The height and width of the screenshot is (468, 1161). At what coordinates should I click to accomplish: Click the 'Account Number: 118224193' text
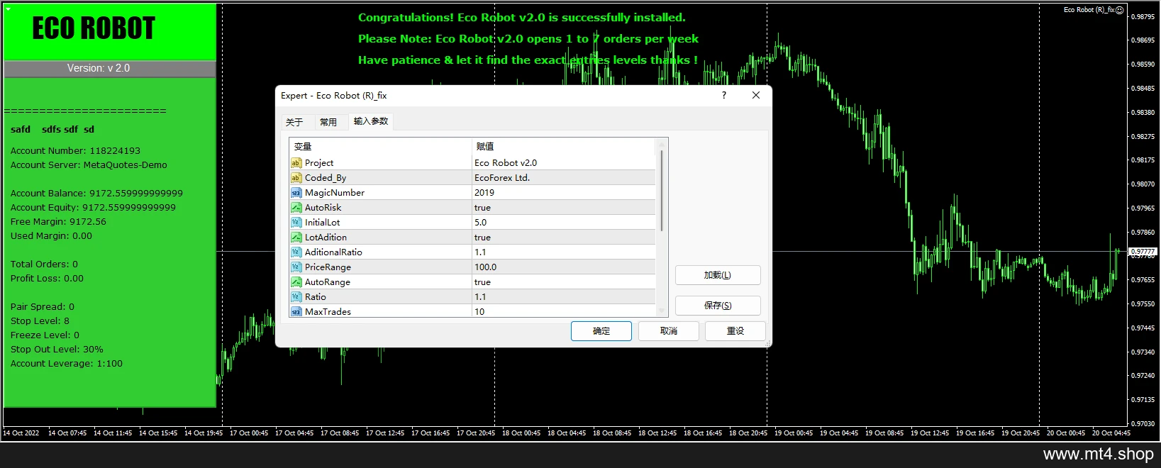75,151
